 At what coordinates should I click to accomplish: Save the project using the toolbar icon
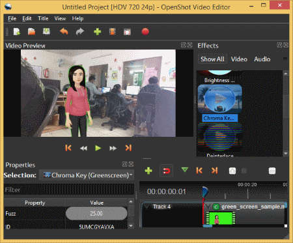46,32
